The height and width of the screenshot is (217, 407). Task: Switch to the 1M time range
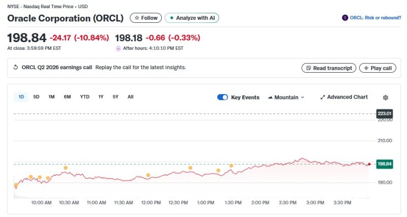point(51,97)
